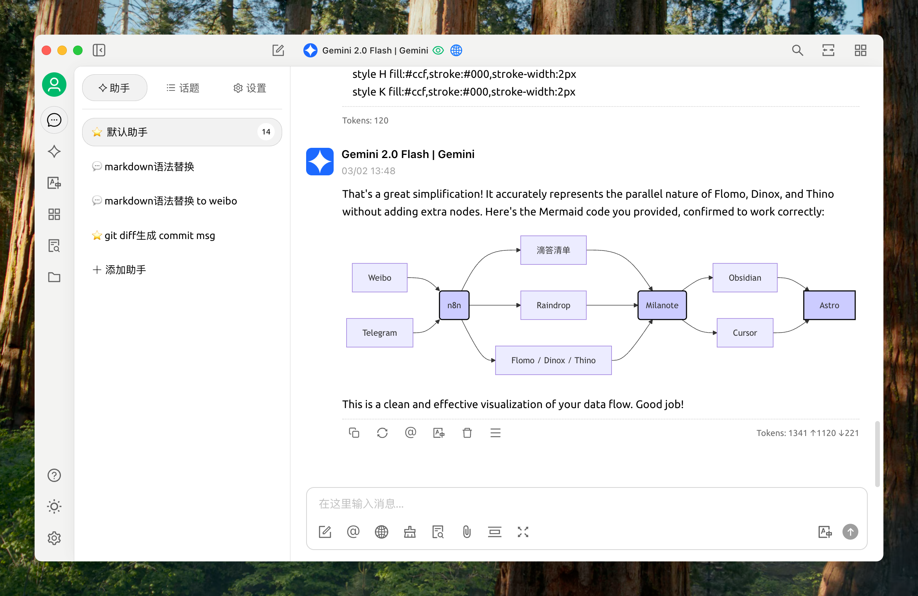Switch to the 设置 tab
Viewport: 918px width, 596px height.
[250, 88]
